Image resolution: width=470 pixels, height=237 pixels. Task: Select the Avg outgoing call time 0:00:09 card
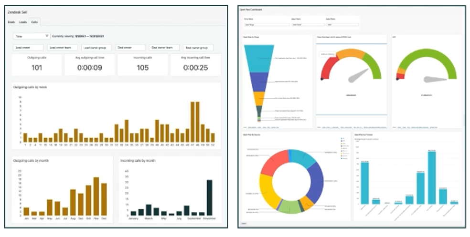point(90,65)
